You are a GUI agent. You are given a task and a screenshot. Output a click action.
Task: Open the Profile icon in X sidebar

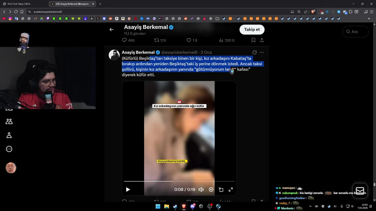9,135
